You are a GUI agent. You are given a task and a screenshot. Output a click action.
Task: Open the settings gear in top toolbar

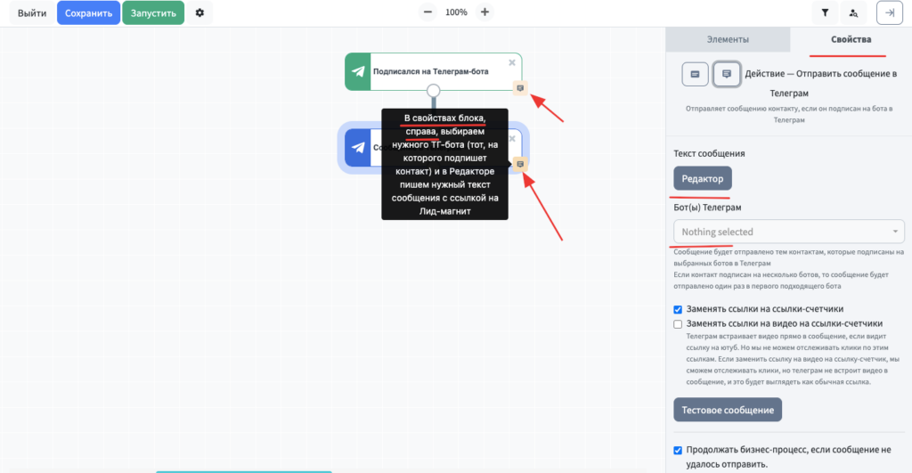click(199, 13)
